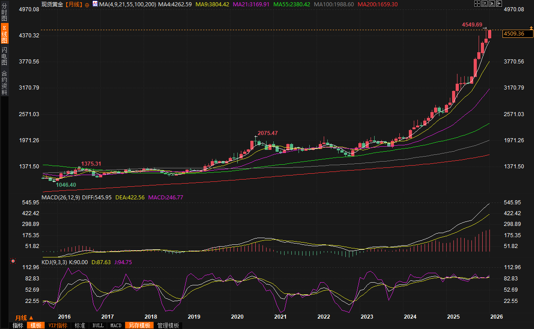
Task: Click the orange up-arrow above price label
Action: (x=531, y=29)
